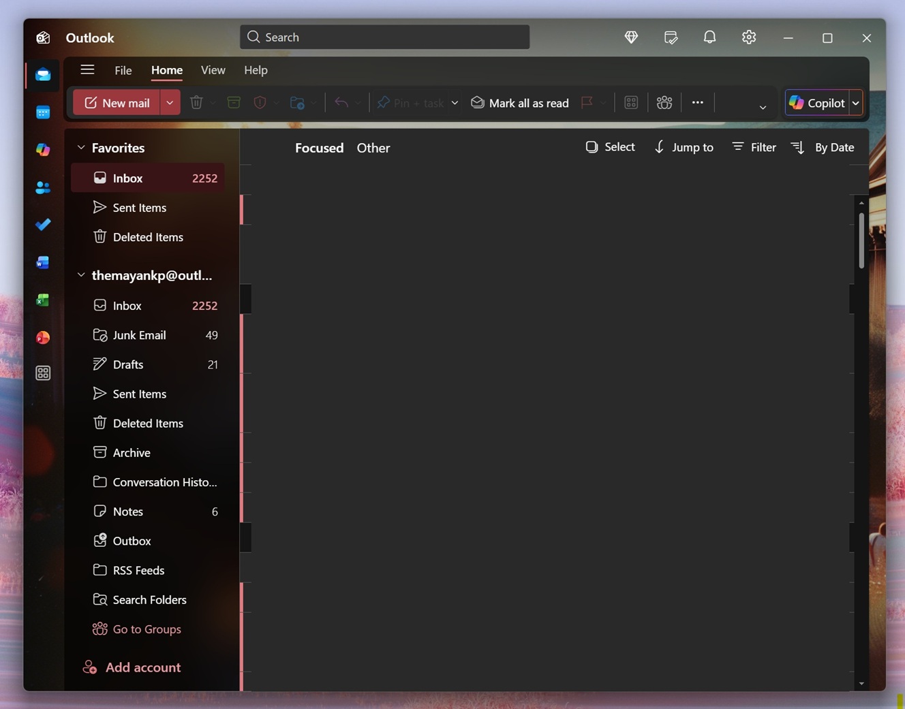Open Excel from the app rail
This screenshot has height=709, width=905.
(x=42, y=300)
